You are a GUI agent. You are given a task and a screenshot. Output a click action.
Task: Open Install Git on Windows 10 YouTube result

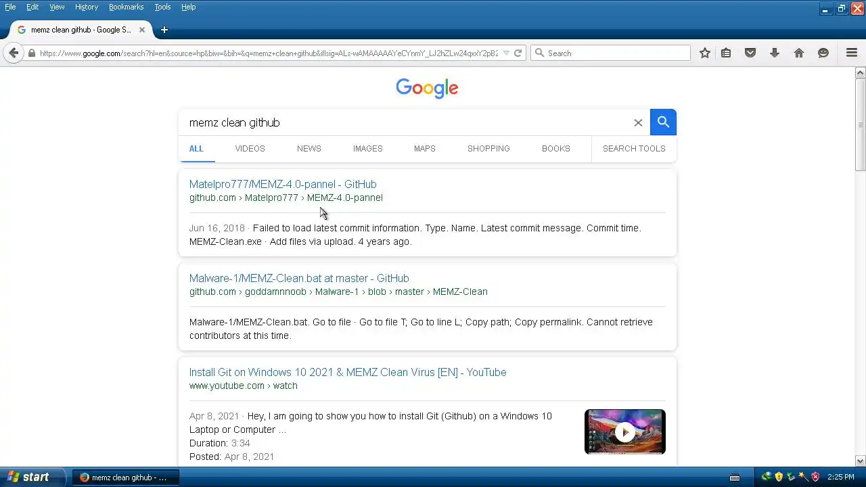[348, 372]
